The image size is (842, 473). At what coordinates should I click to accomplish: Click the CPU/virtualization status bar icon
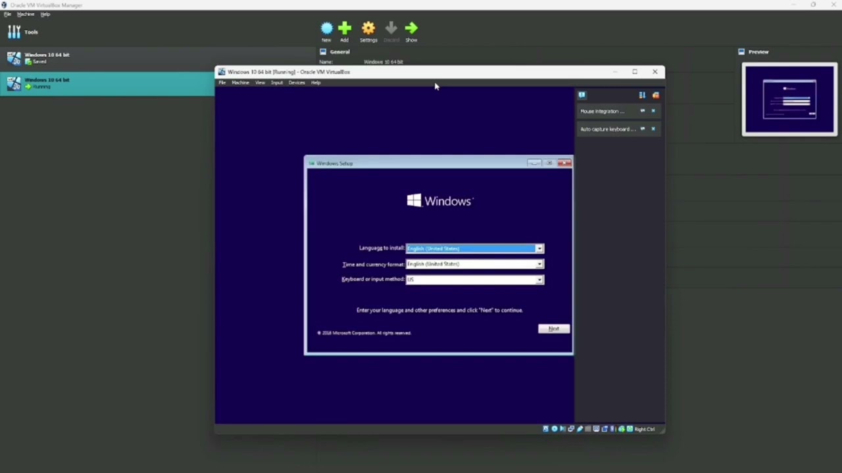point(614,429)
